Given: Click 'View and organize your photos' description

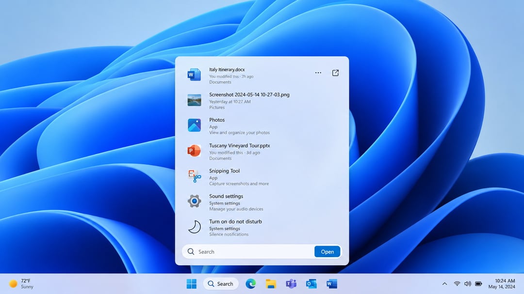Looking at the screenshot, I should click(239, 133).
